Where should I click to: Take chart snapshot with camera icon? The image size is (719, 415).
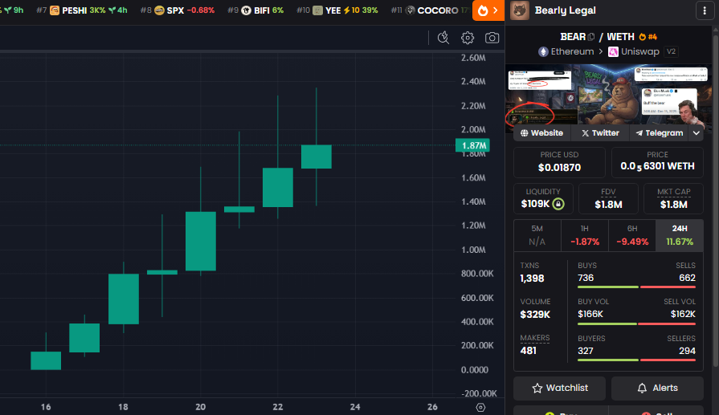pyautogui.click(x=492, y=38)
